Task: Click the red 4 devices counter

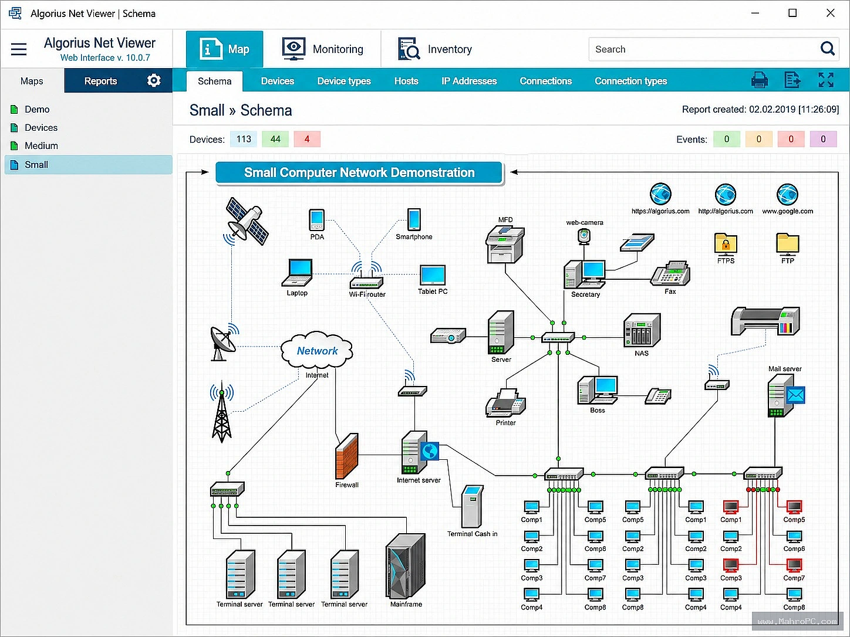Action: 307,139
